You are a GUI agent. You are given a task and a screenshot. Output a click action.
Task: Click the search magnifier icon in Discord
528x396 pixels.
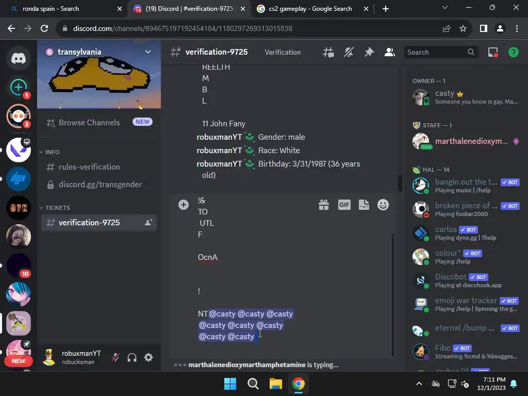click(x=471, y=52)
